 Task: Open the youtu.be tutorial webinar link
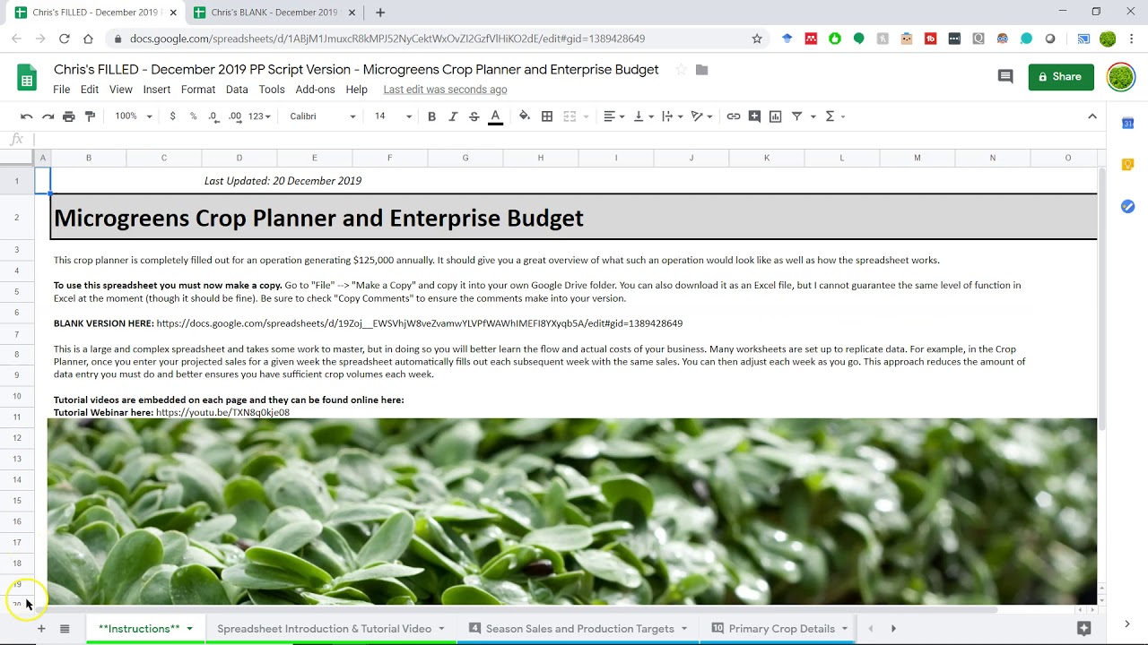(x=223, y=413)
